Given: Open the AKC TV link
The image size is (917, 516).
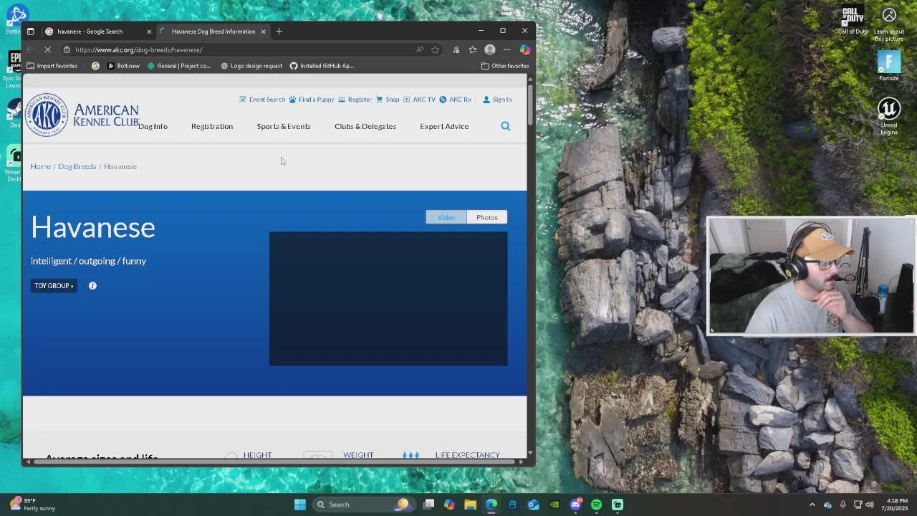Looking at the screenshot, I should pyautogui.click(x=419, y=100).
